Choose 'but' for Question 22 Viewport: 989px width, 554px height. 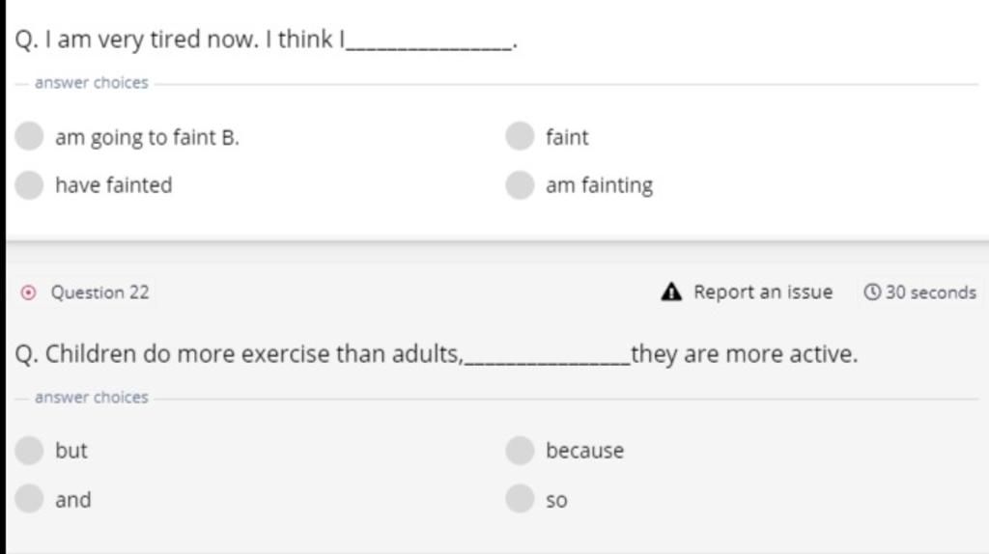(x=30, y=450)
